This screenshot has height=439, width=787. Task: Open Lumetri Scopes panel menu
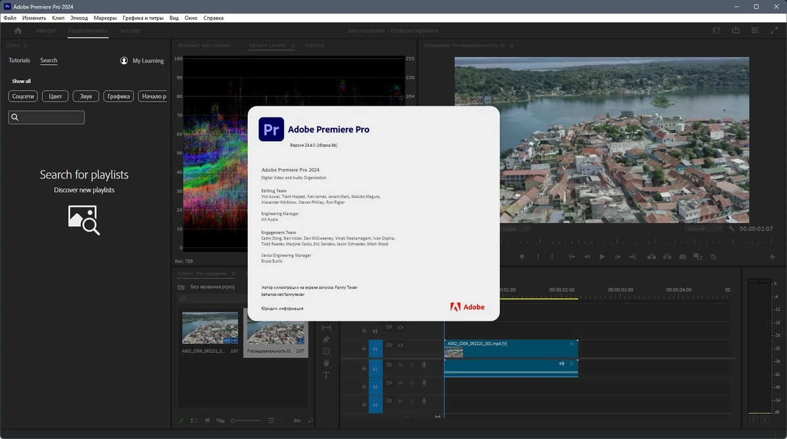[293, 45]
